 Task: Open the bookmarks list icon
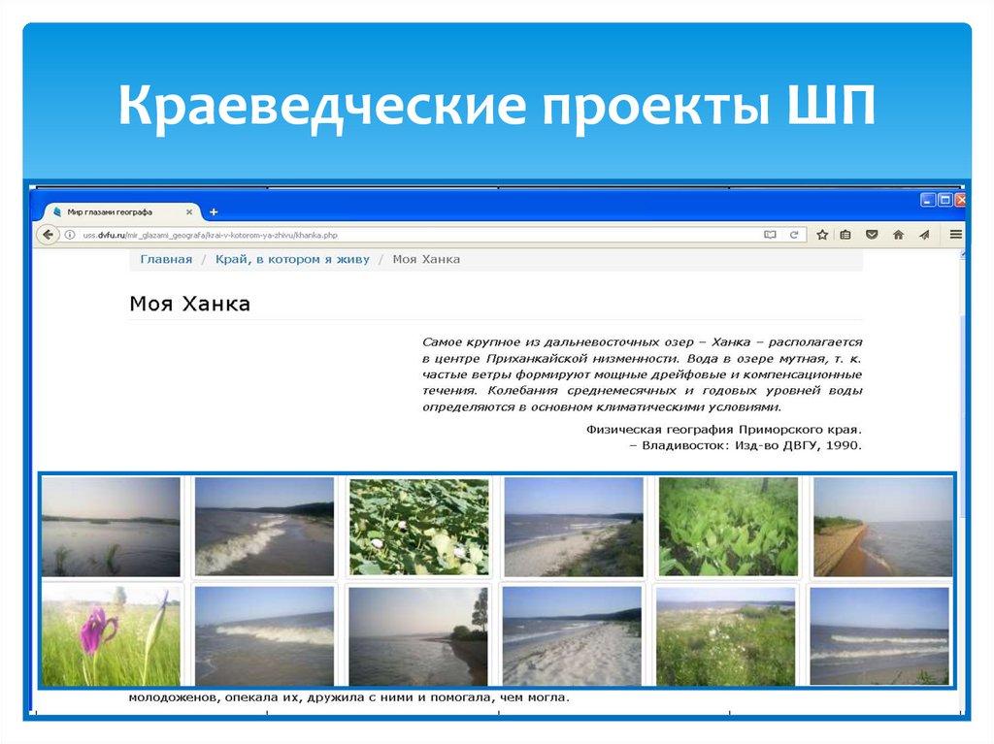845,235
